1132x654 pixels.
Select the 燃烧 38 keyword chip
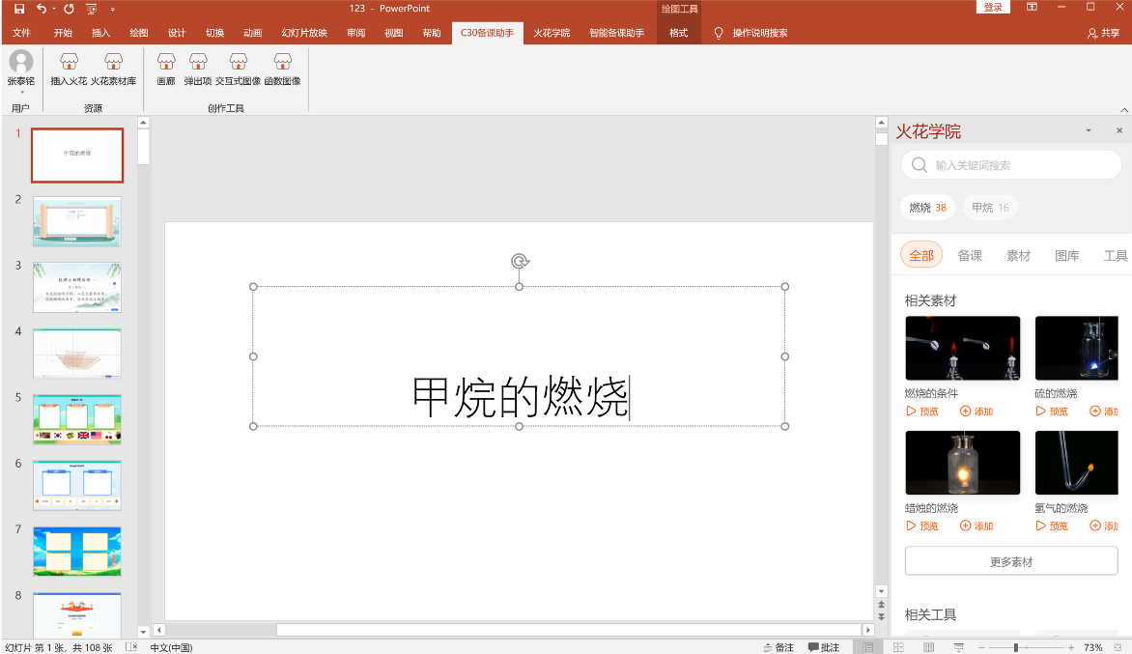pos(927,208)
